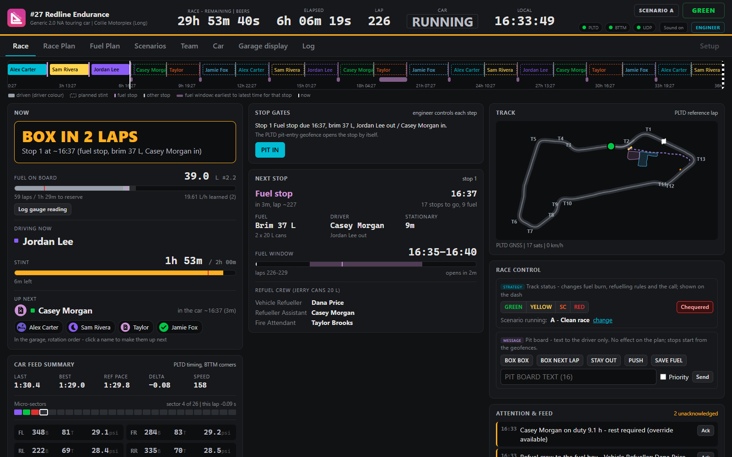732x457 pixels.
Task: Click the GREEN flag status button
Action: (x=703, y=11)
